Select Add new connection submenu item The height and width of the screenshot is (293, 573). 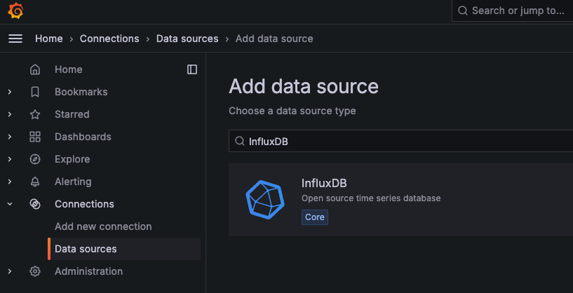click(103, 226)
